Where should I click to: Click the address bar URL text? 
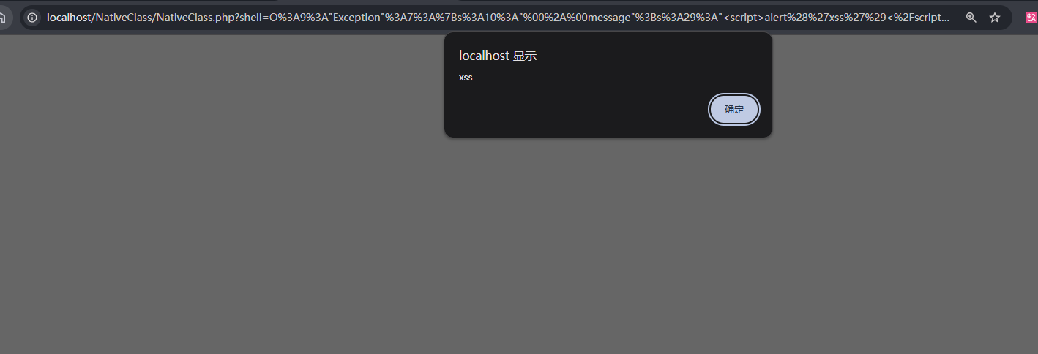[498, 18]
